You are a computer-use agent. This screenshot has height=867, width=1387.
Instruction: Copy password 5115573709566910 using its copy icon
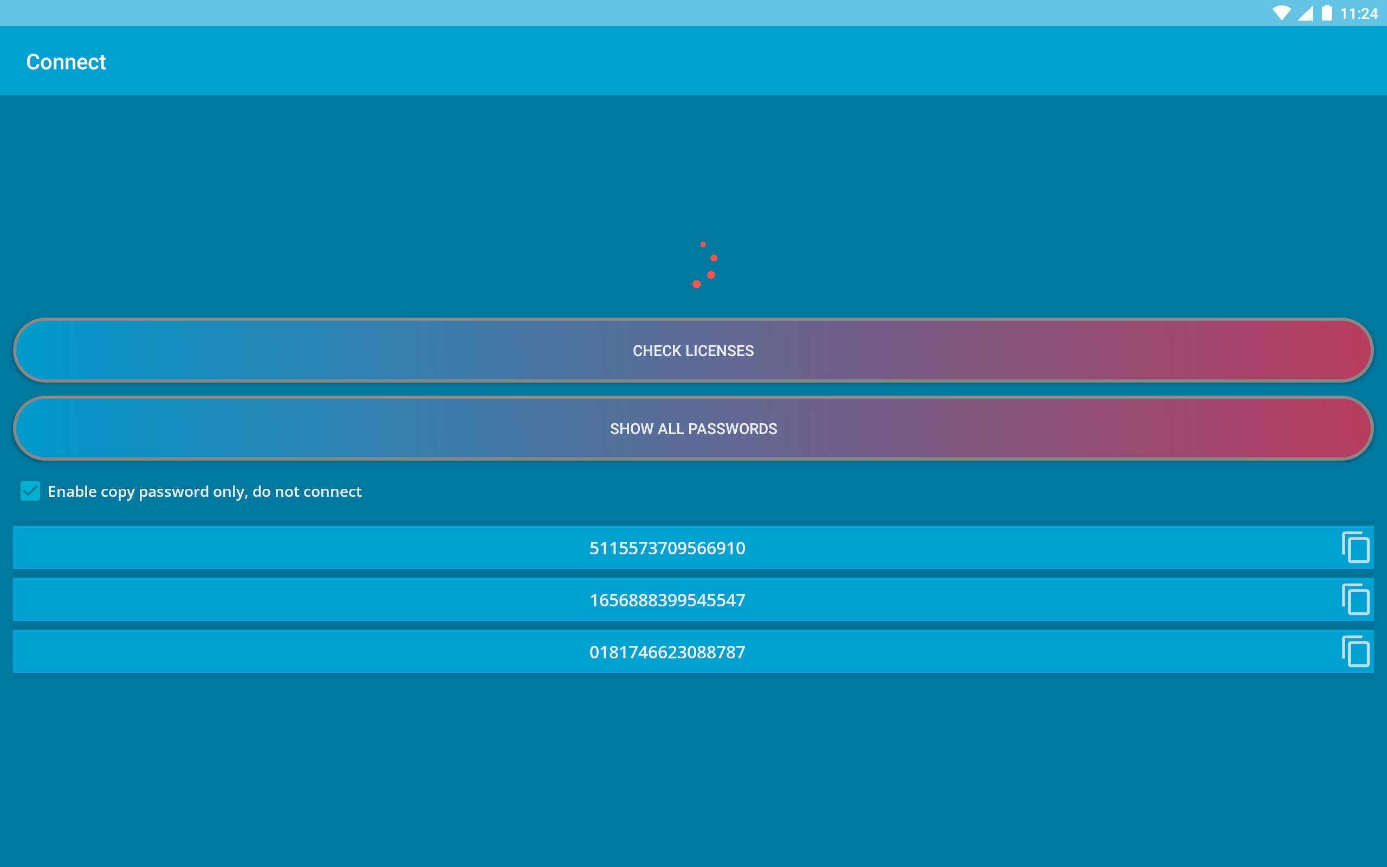pos(1356,548)
